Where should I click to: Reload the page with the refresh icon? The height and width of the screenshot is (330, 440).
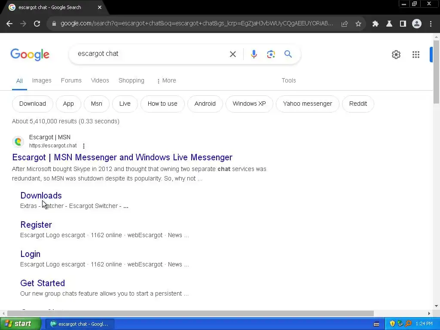pyautogui.click(x=37, y=24)
